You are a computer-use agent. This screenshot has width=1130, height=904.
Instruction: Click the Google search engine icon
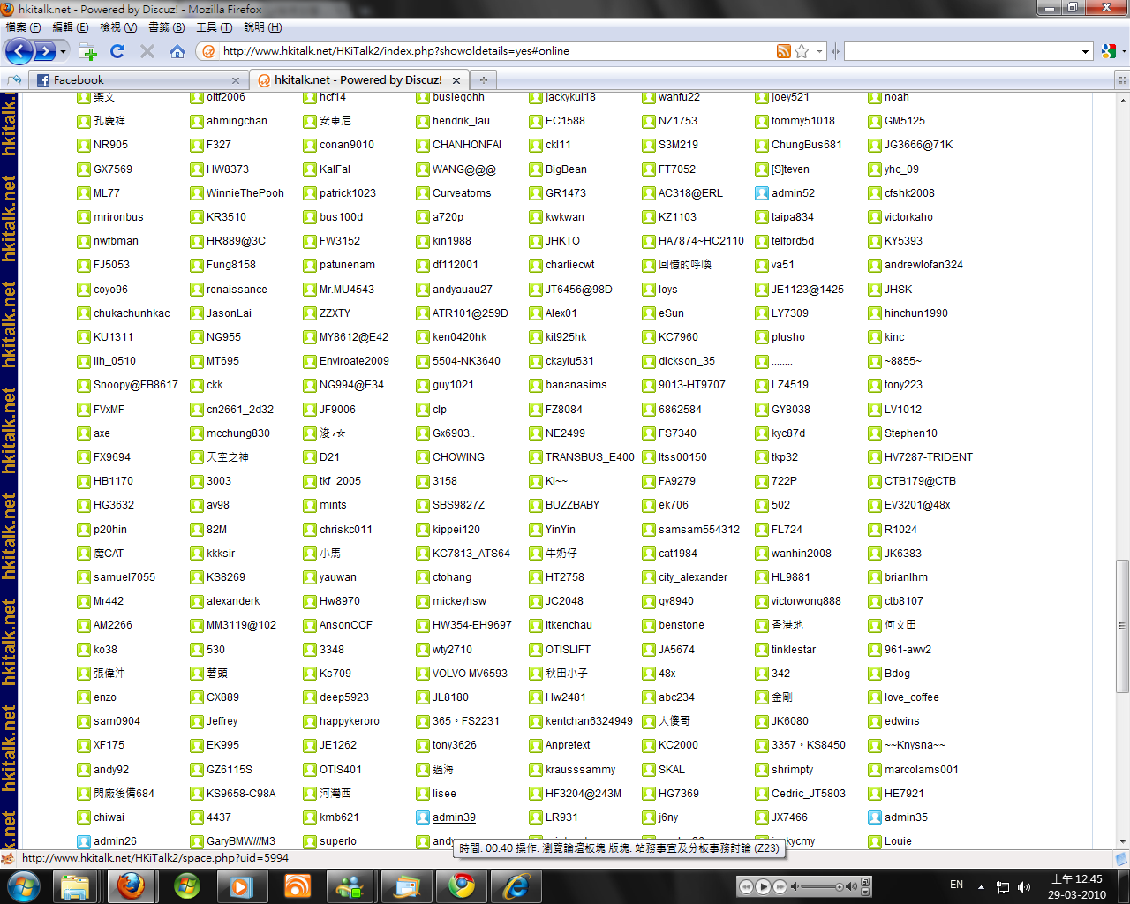[1109, 51]
